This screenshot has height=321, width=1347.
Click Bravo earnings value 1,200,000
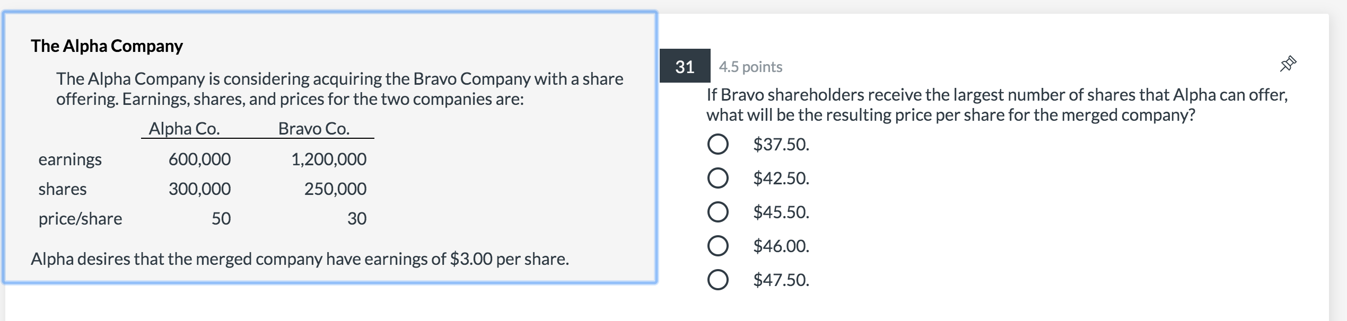click(329, 159)
